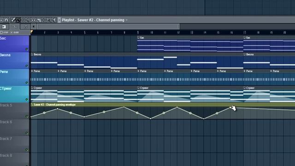Click automation peak point at bar 3
Viewport: 295px width, 166px height.
pyautogui.click(x=58, y=109)
